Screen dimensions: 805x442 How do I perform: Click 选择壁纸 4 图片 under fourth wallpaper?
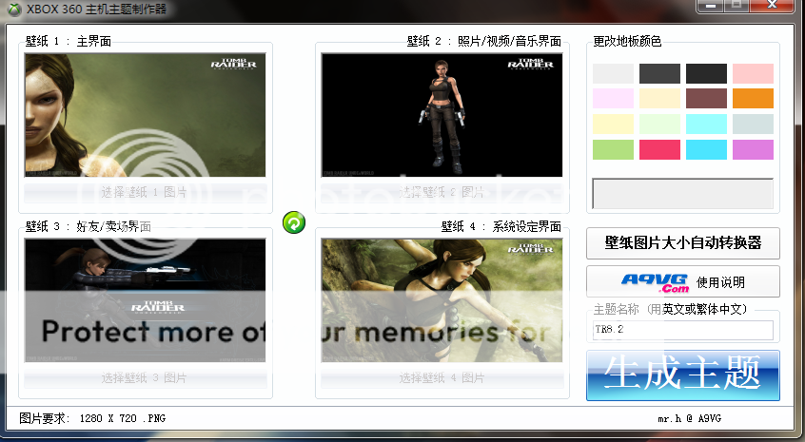point(442,378)
